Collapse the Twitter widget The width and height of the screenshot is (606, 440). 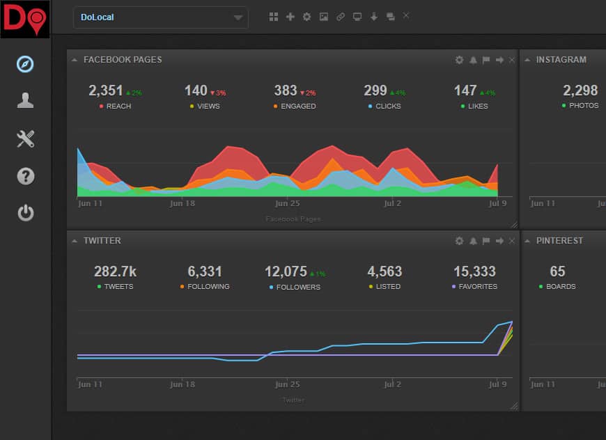tap(75, 241)
